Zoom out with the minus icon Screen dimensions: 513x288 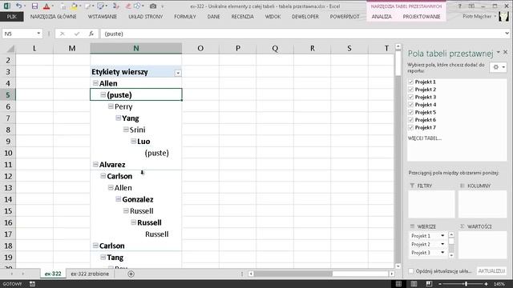pyautogui.click(x=440, y=284)
